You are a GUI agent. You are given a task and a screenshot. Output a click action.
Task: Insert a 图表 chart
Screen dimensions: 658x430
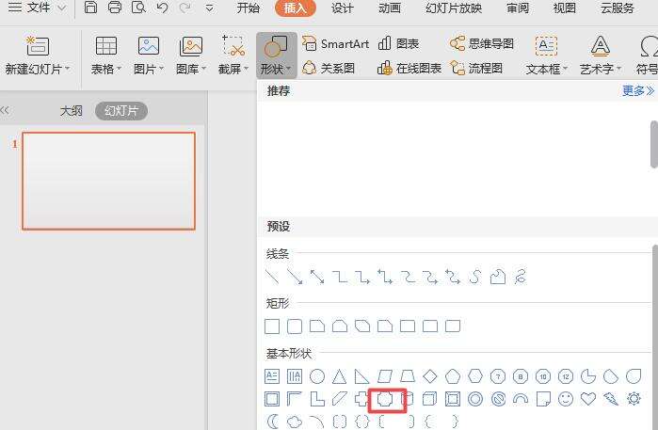click(x=398, y=43)
